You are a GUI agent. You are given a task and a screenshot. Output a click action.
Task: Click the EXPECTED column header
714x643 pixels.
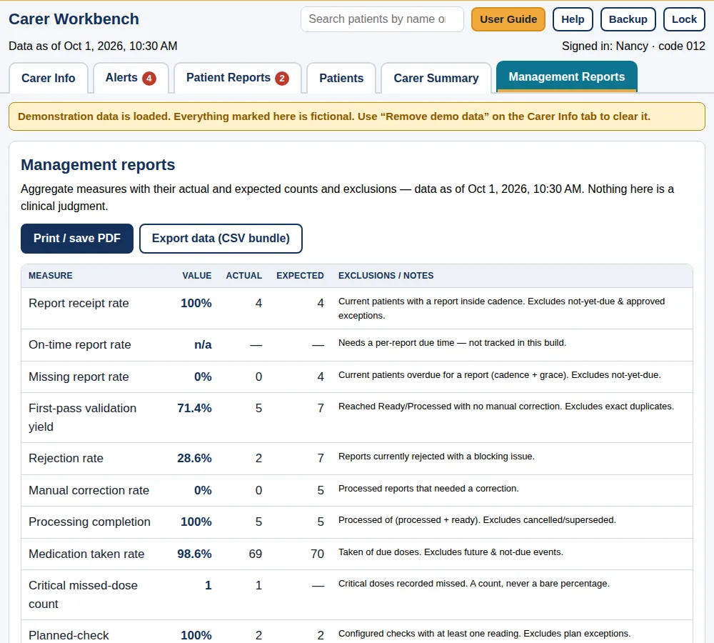pos(300,276)
